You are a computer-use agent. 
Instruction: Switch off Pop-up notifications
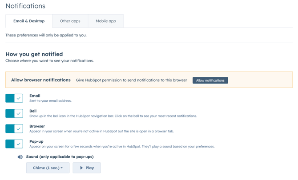pyautogui.click(x=14, y=144)
